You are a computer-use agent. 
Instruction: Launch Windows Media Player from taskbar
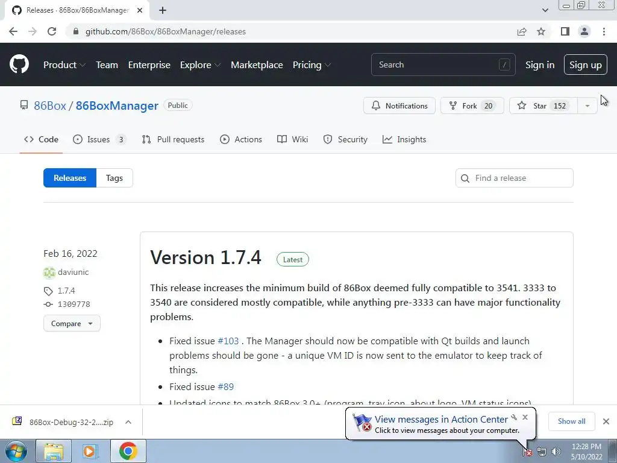(90, 451)
